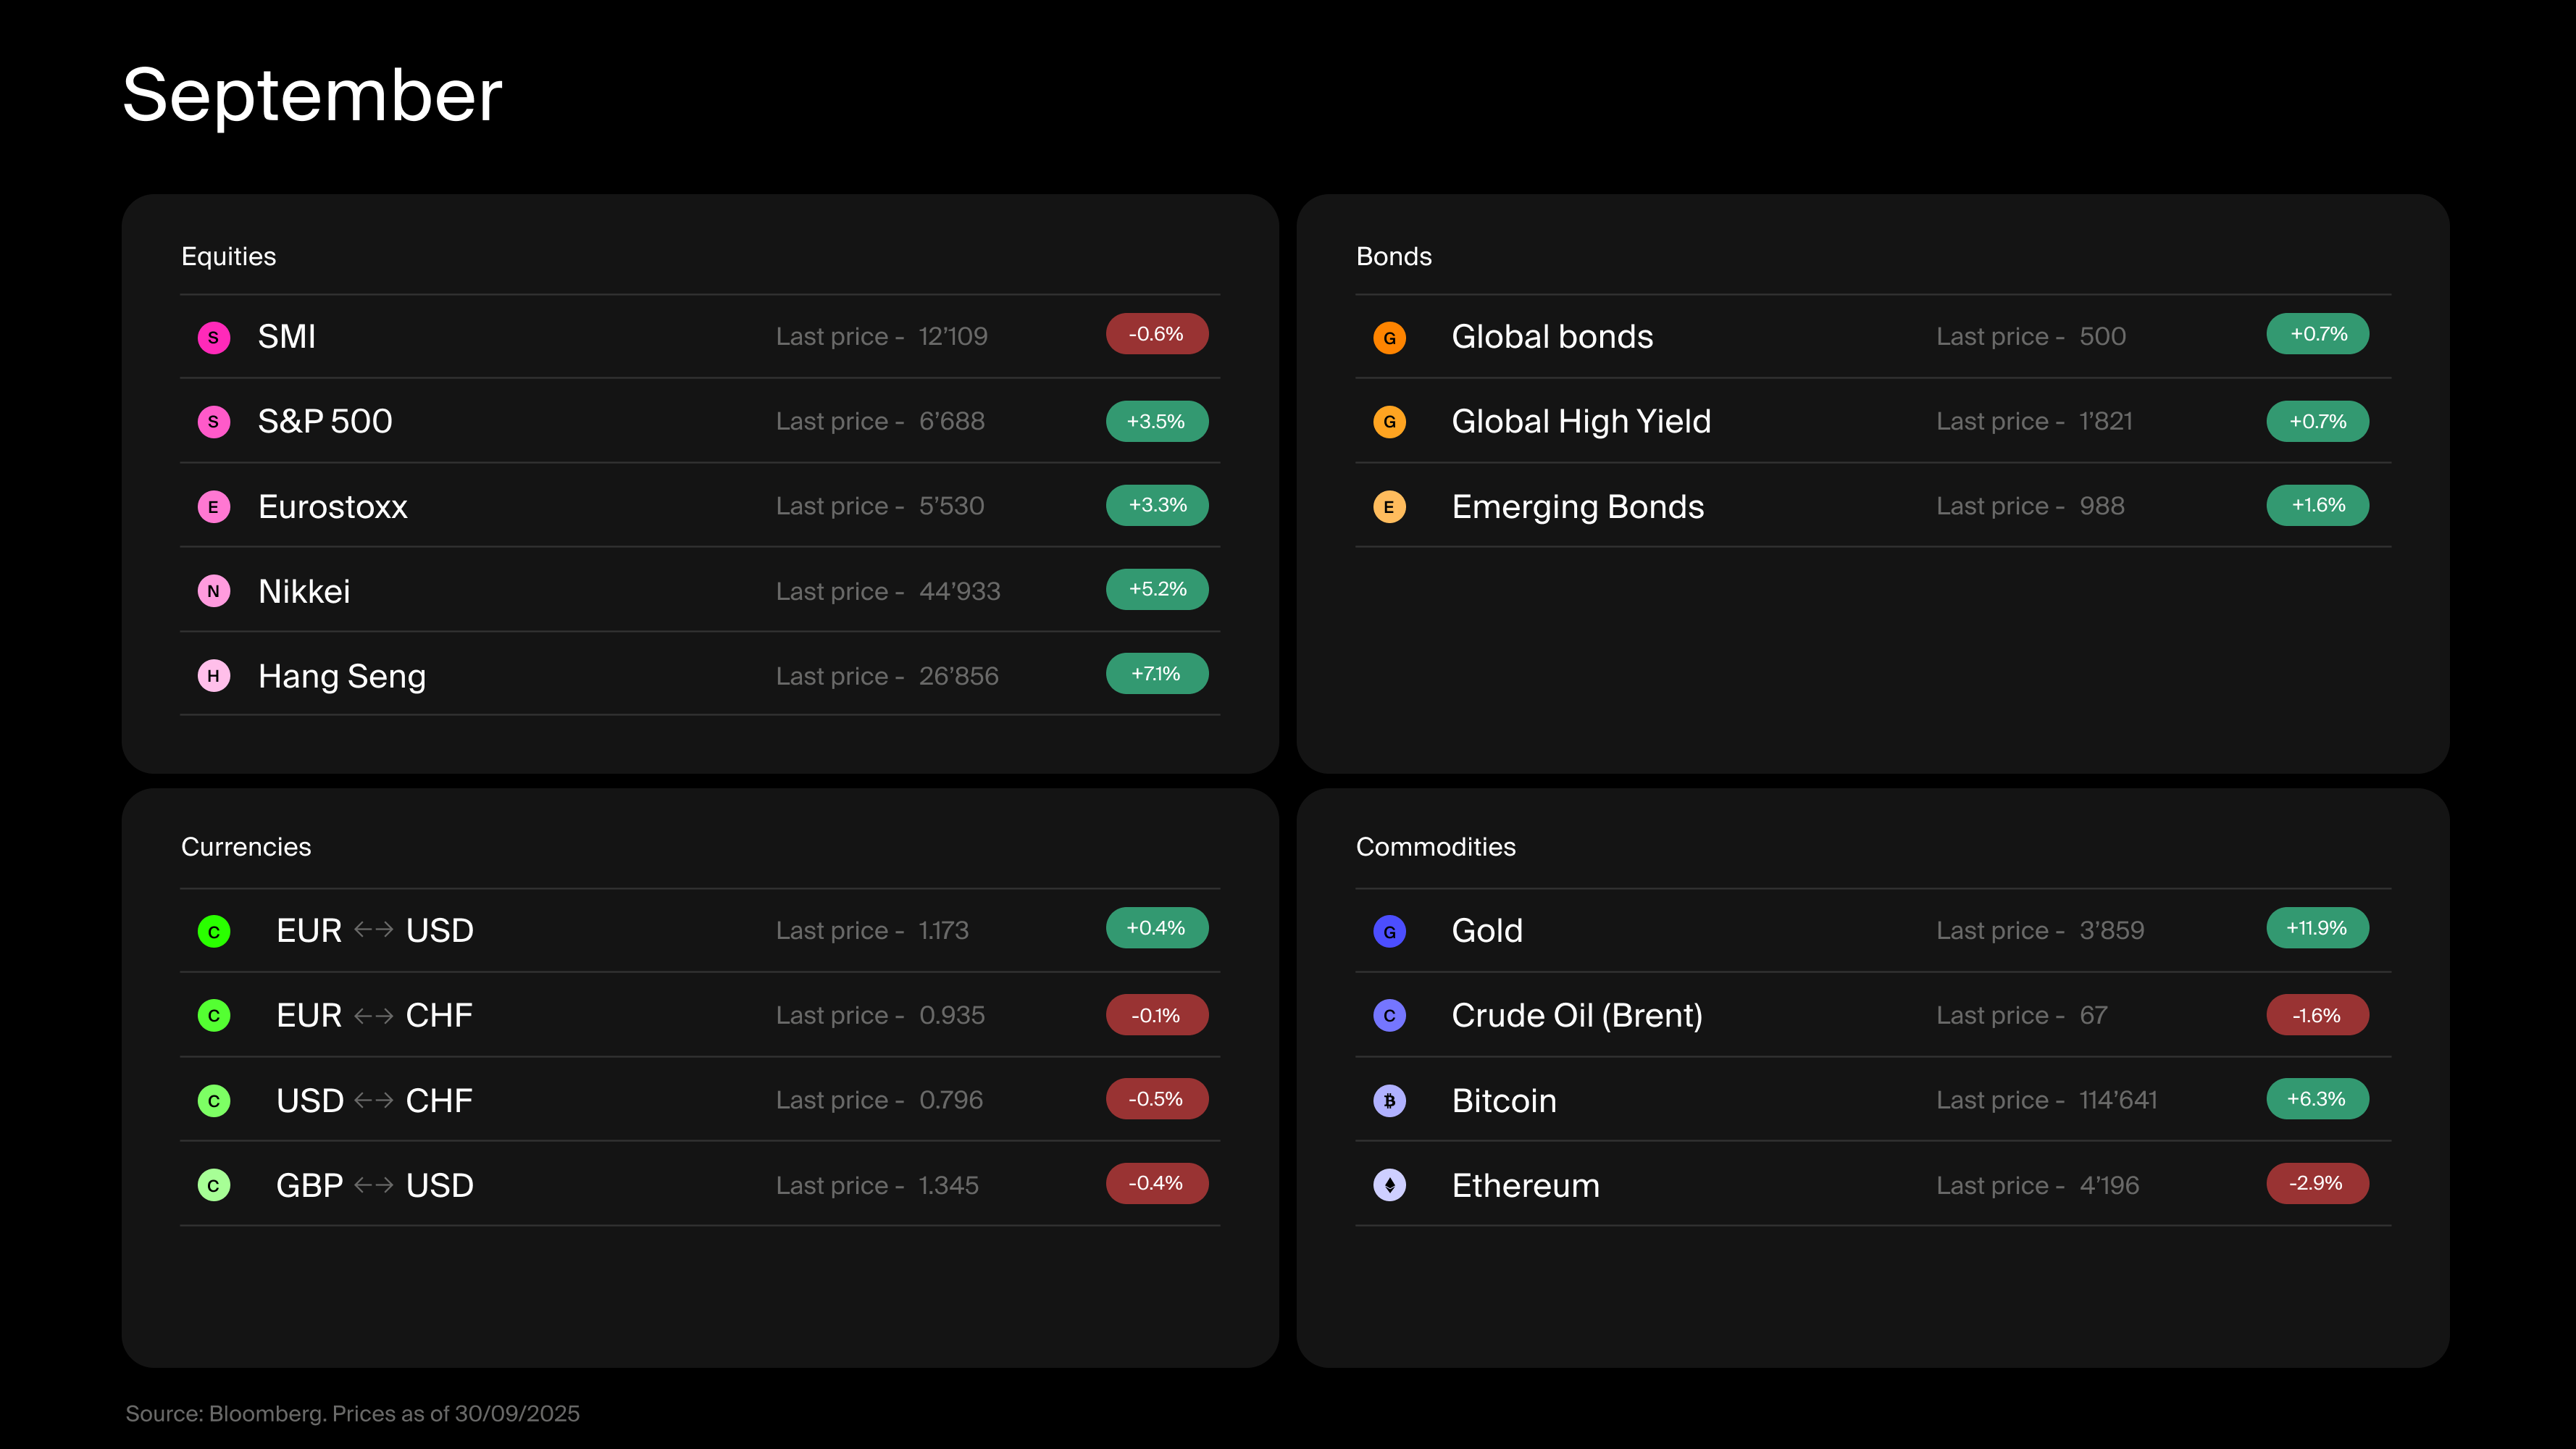Click the +11.9% badge for Gold
This screenshot has width=2576, height=1449.
2316,928
